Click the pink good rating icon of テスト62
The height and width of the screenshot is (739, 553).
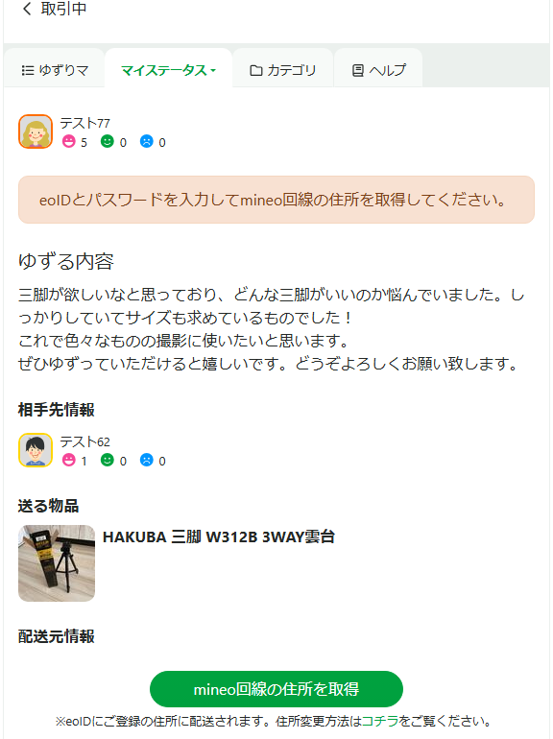click(69, 460)
